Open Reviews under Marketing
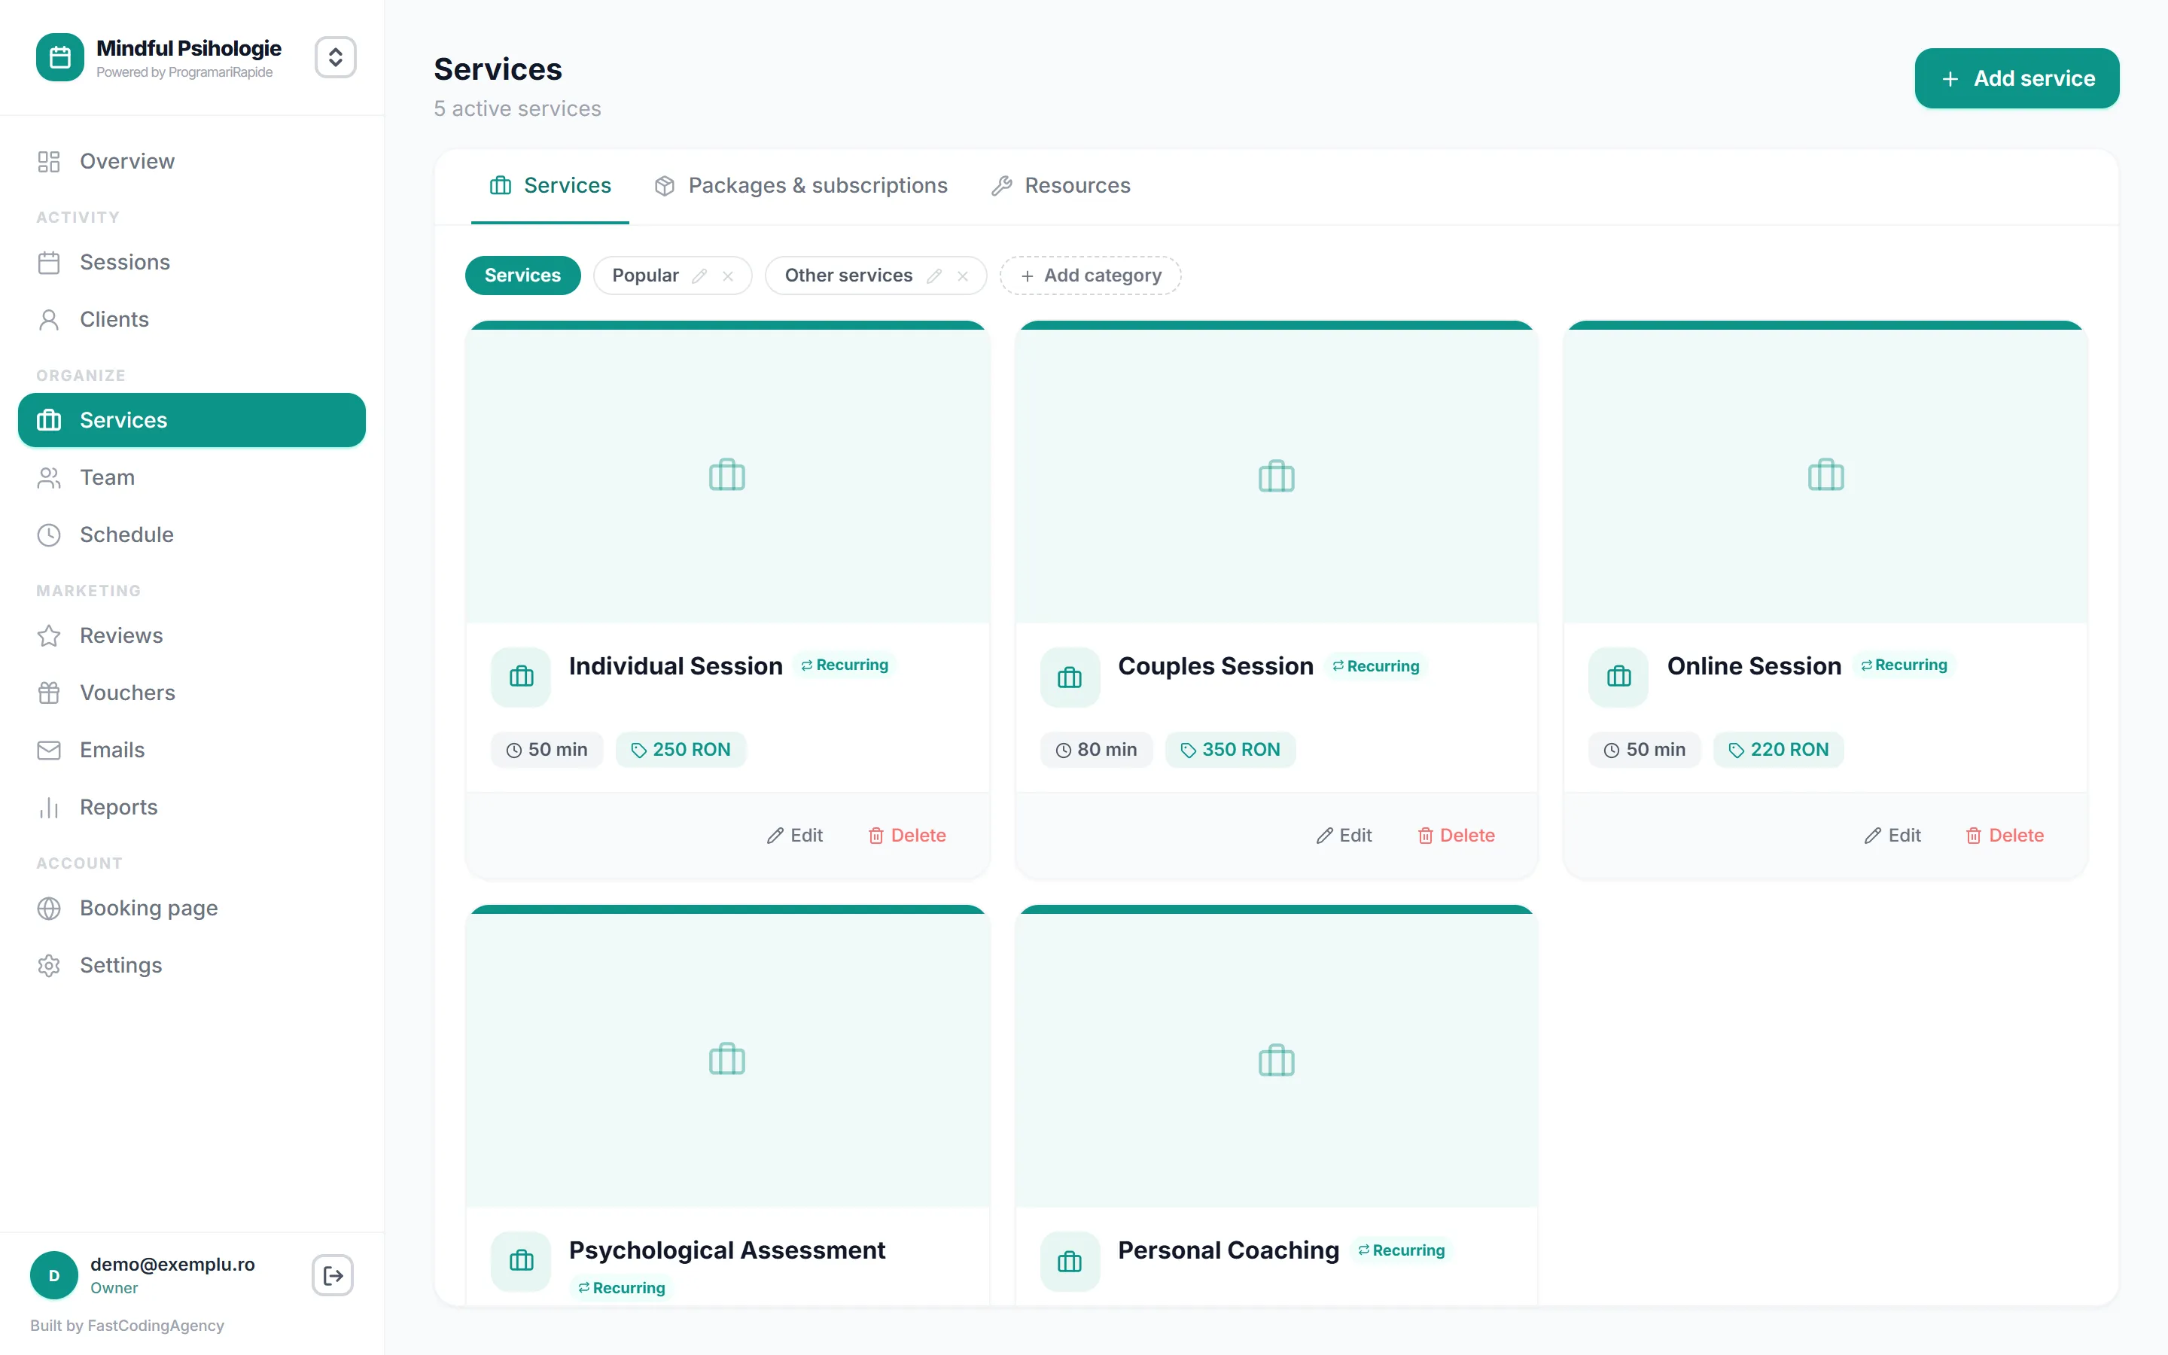Viewport: 2168px width, 1355px height. 192,635
